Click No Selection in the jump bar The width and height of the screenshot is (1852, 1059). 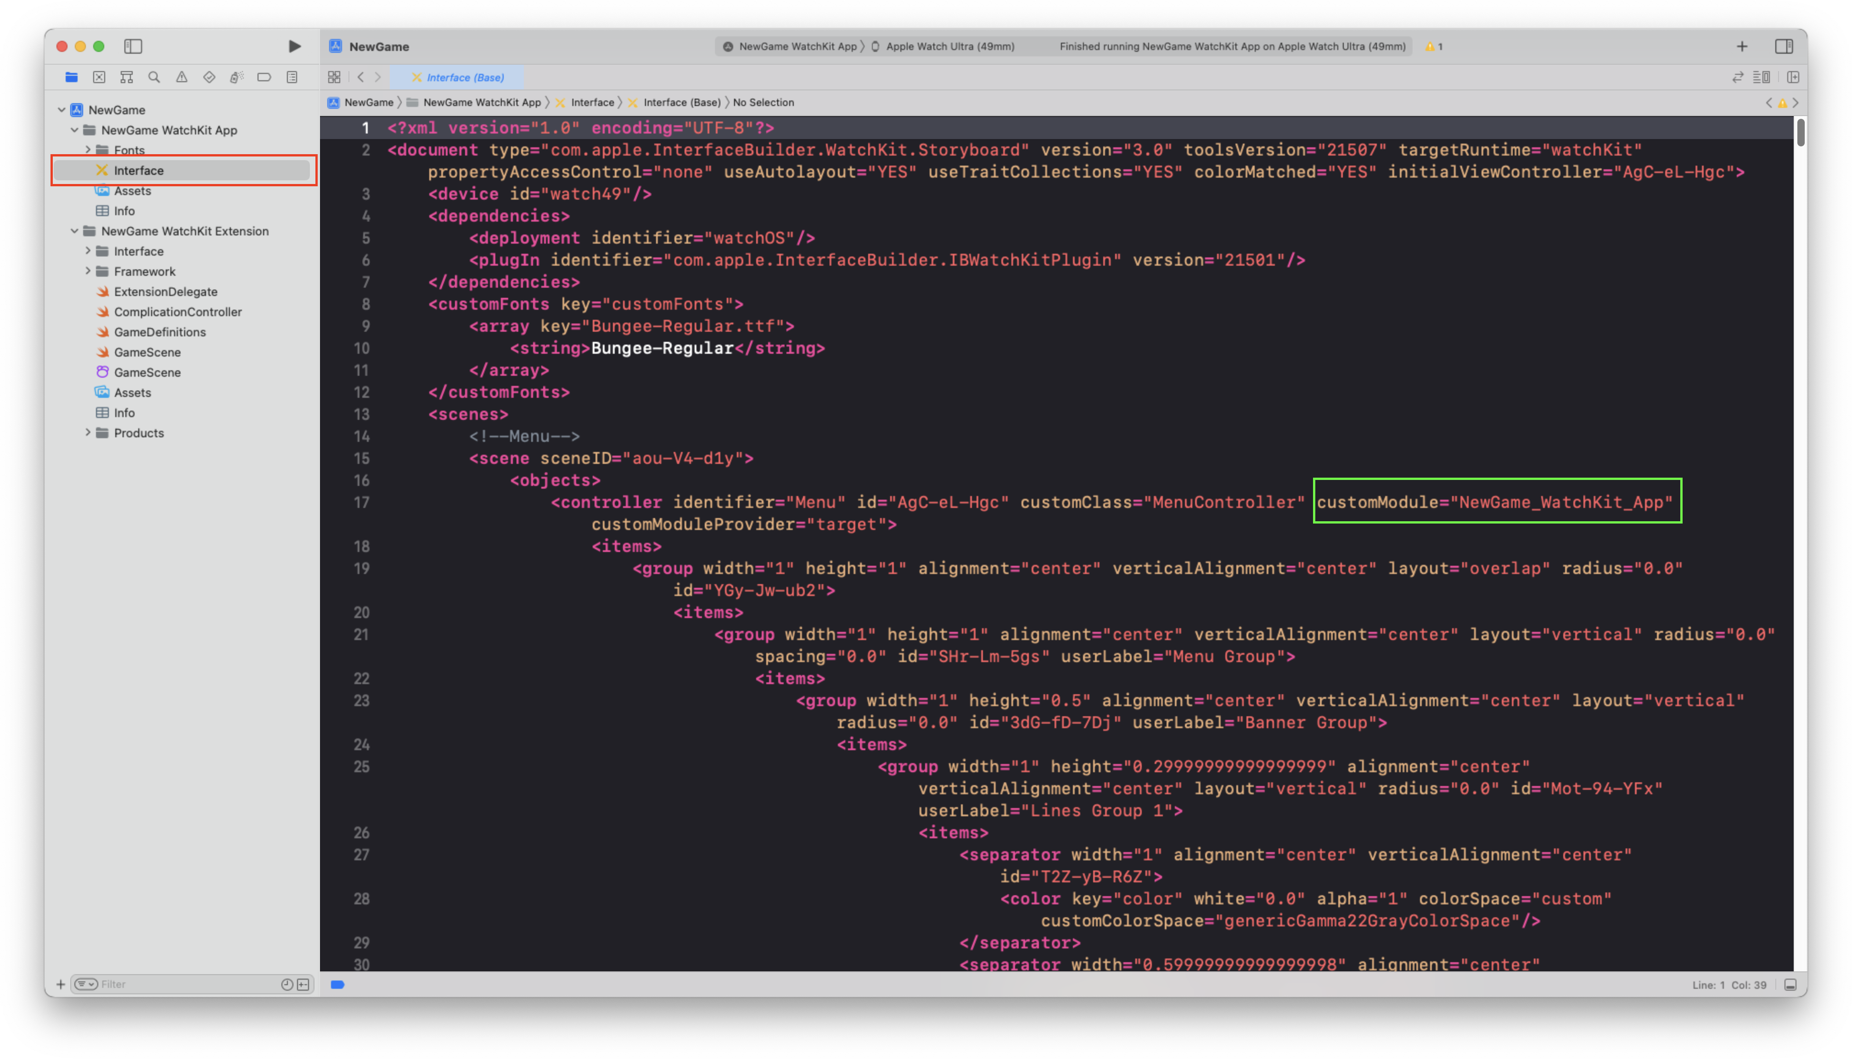(x=763, y=103)
